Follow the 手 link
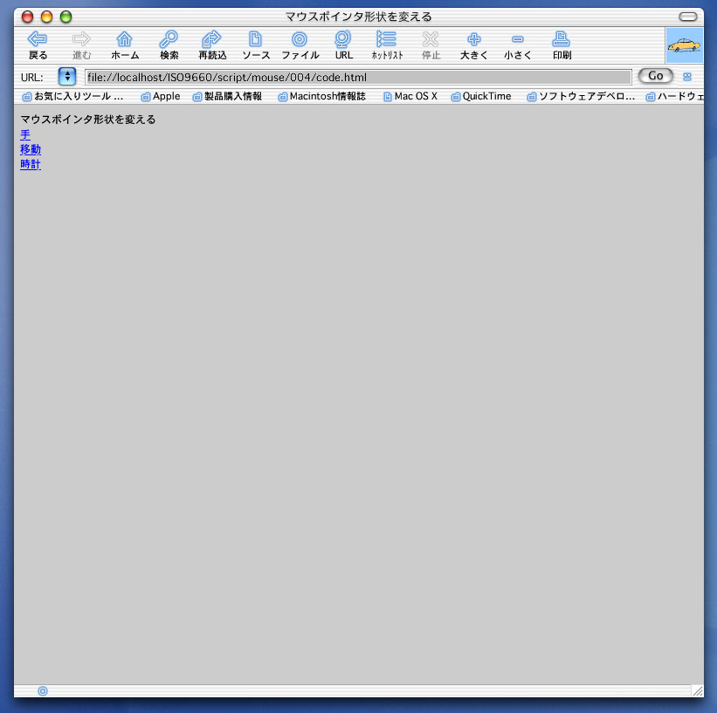This screenshot has width=717, height=713. [25, 134]
